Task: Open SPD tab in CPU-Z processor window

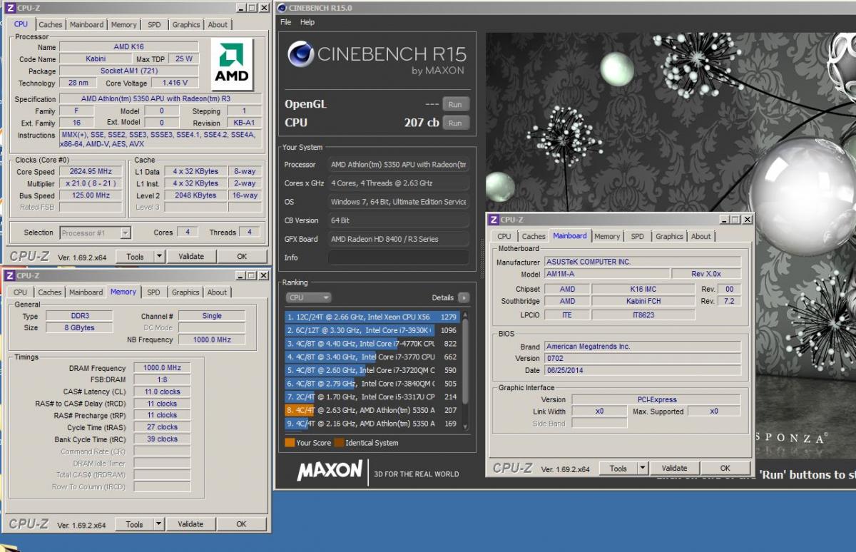Action: coord(154,24)
